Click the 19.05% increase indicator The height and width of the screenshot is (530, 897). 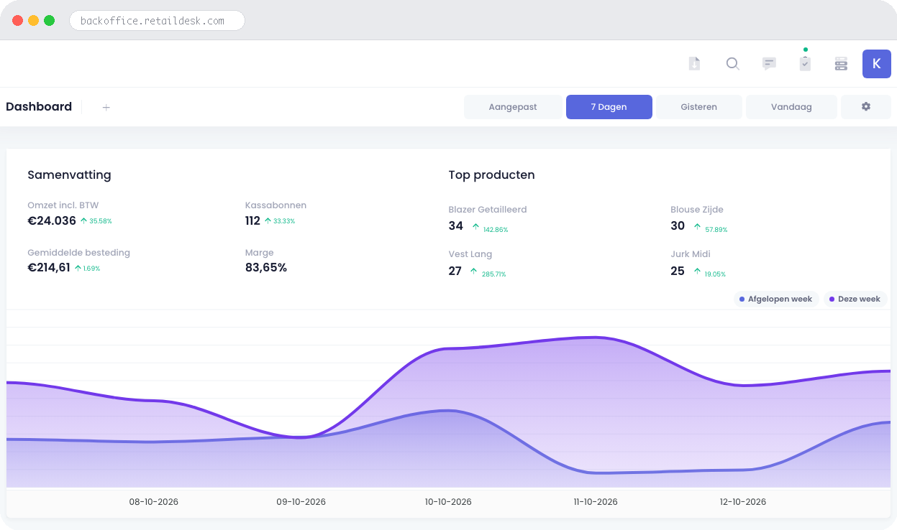[x=709, y=272]
